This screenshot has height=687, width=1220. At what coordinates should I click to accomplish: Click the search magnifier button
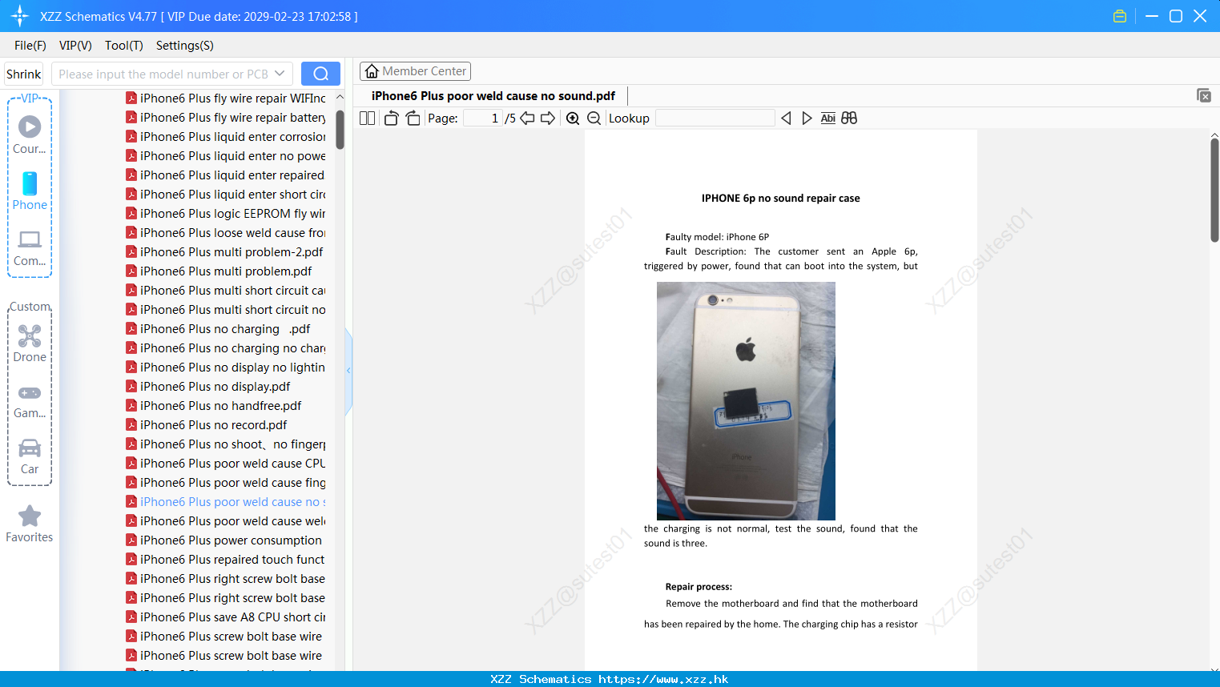coord(320,74)
